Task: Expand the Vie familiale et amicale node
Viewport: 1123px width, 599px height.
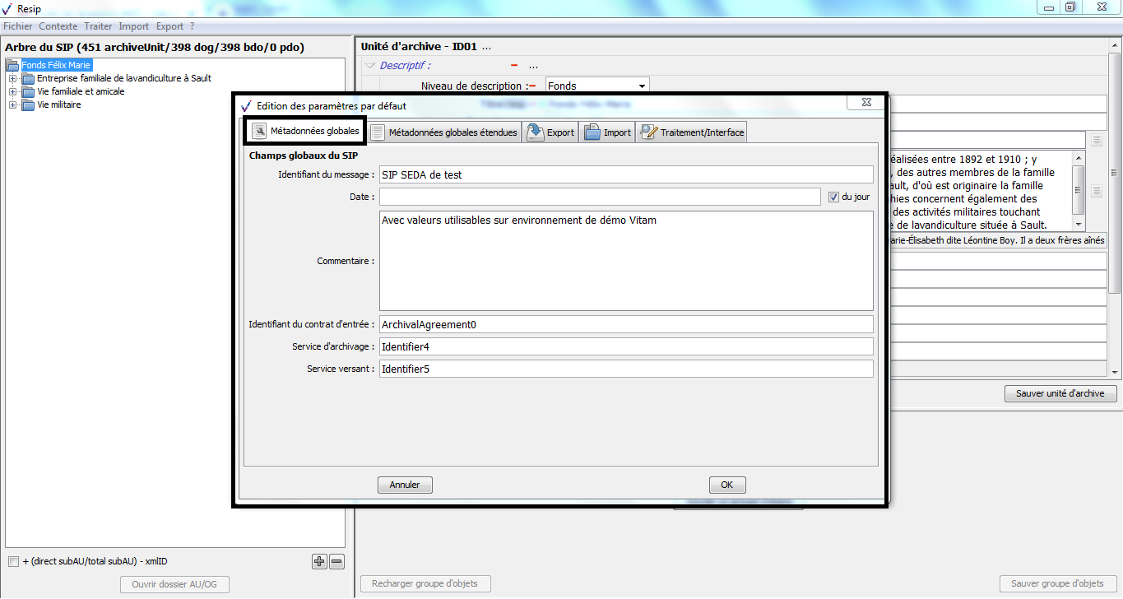Action: point(12,92)
